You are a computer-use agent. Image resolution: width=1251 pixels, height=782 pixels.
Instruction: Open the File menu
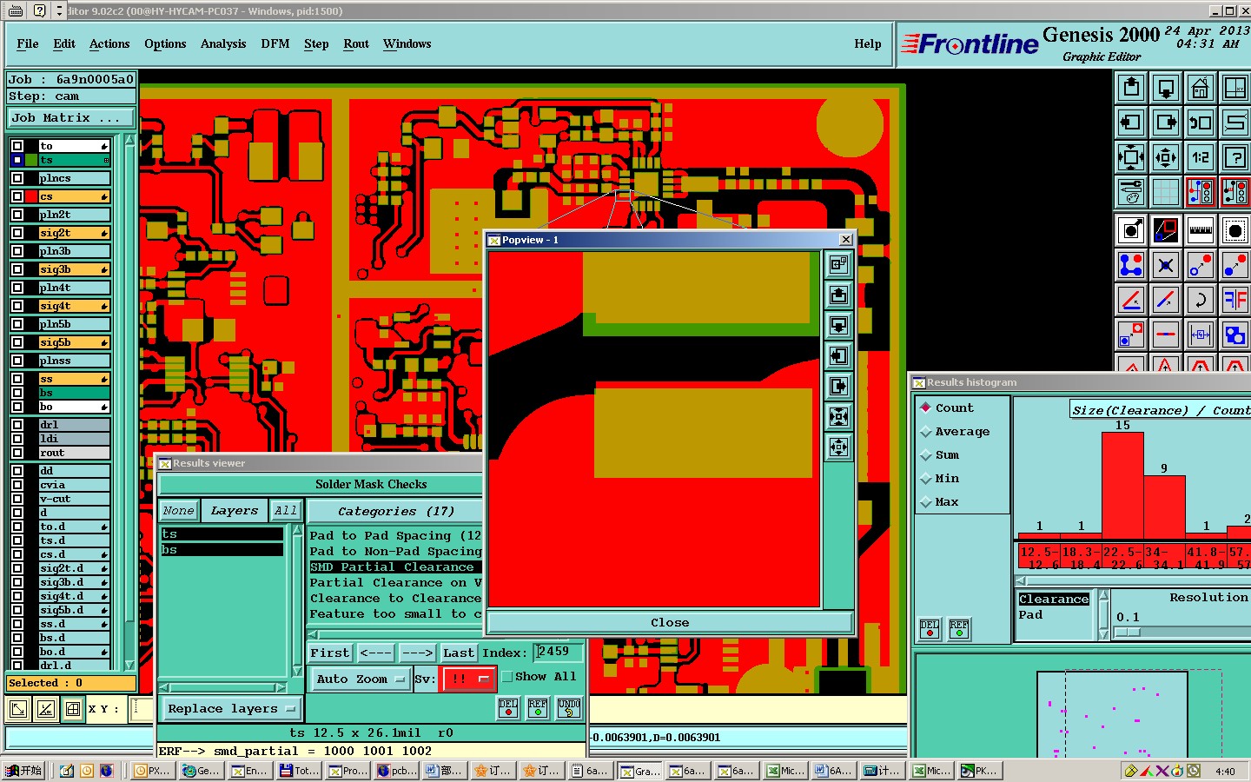coord(28,43)
